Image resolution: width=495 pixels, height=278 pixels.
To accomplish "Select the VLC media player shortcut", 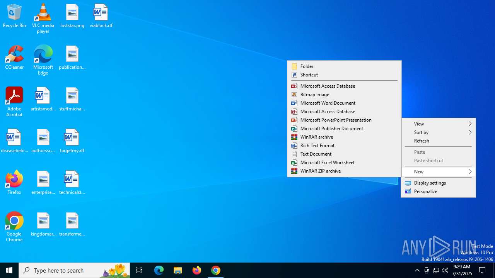I will (43, 18).
